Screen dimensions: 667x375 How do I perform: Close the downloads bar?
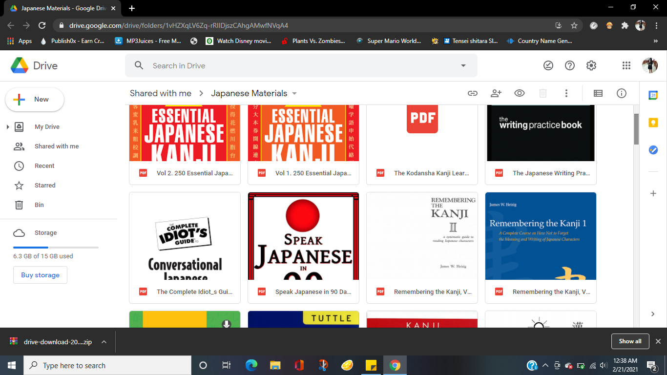point(658,341)
